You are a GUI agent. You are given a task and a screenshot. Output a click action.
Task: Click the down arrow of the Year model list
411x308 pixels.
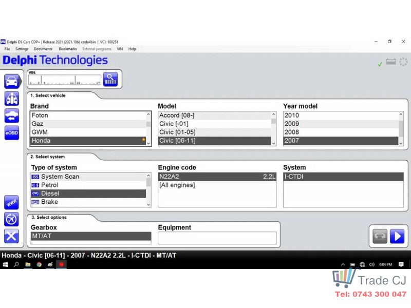(401, 143)
